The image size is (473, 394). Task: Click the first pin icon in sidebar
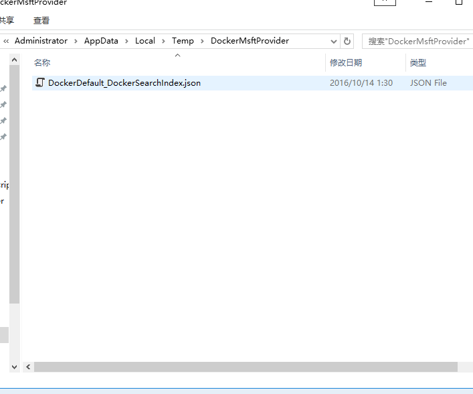pos(3,88)
